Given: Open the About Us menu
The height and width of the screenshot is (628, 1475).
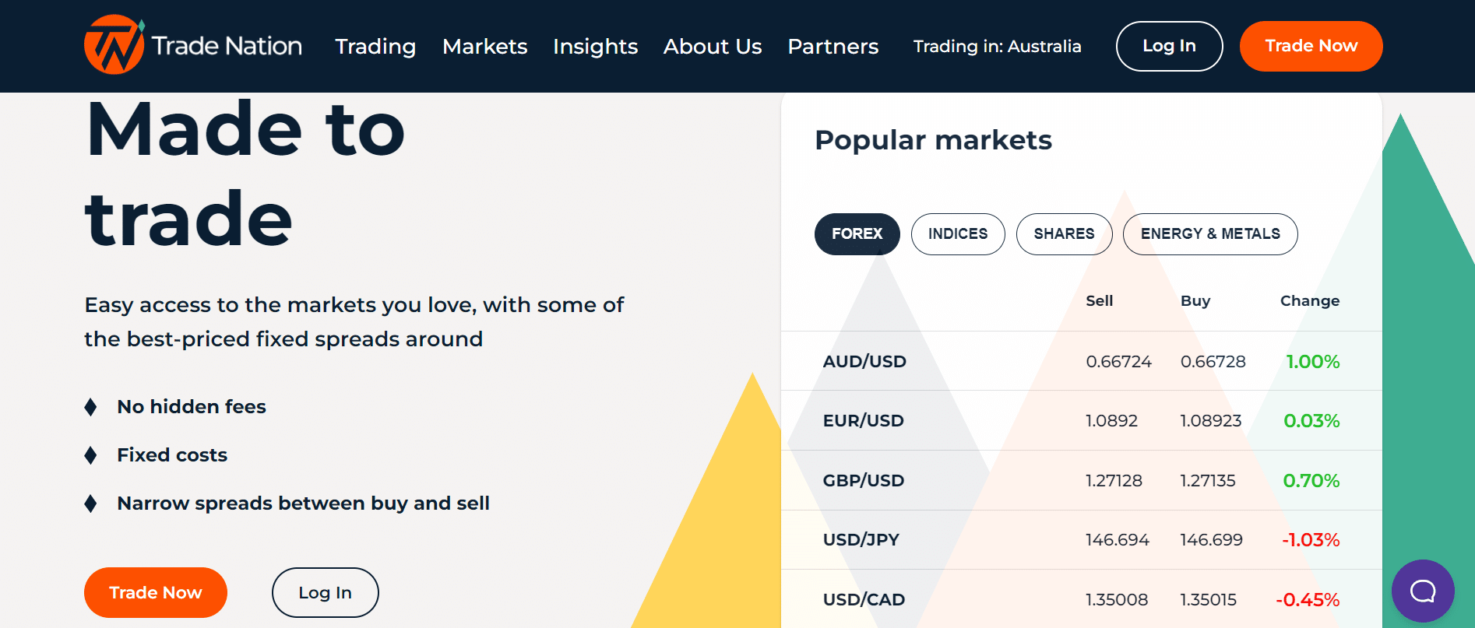Looking at the screenshot, I should click(x=713, y=47).
